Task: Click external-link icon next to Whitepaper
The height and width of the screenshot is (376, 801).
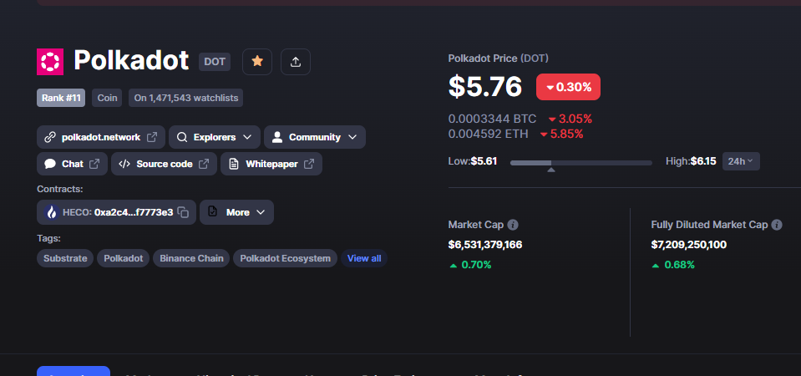Action: [x=309, y=164]
